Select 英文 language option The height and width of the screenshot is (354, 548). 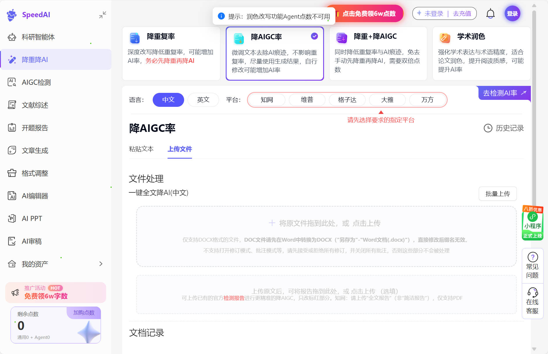[203, 100]
